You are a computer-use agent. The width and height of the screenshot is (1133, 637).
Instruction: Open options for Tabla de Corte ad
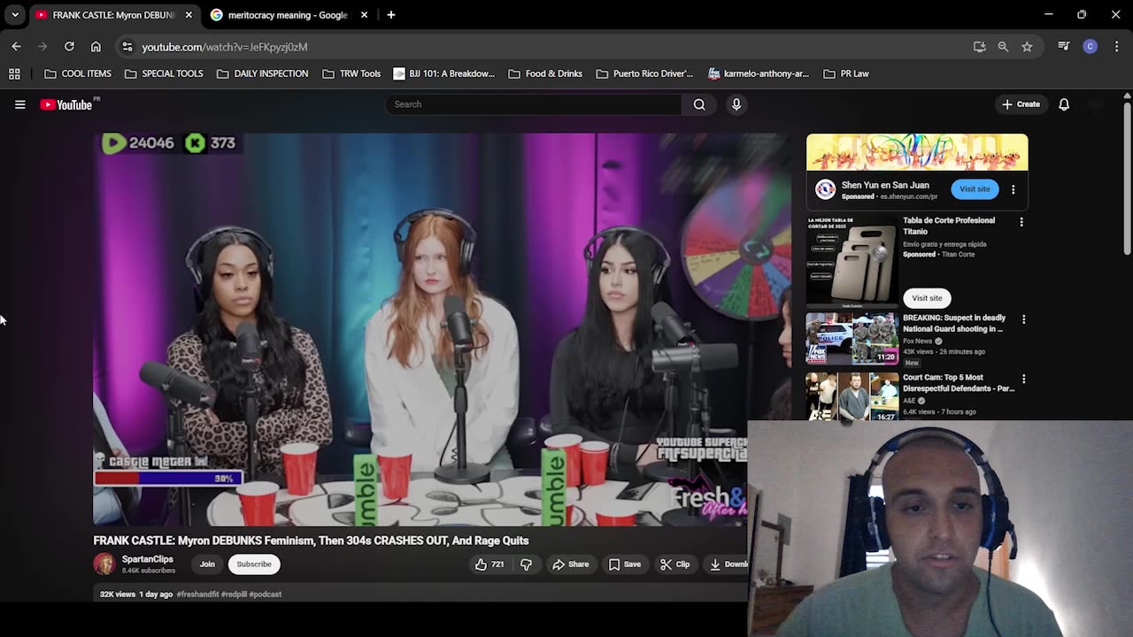click(1021, 222)
